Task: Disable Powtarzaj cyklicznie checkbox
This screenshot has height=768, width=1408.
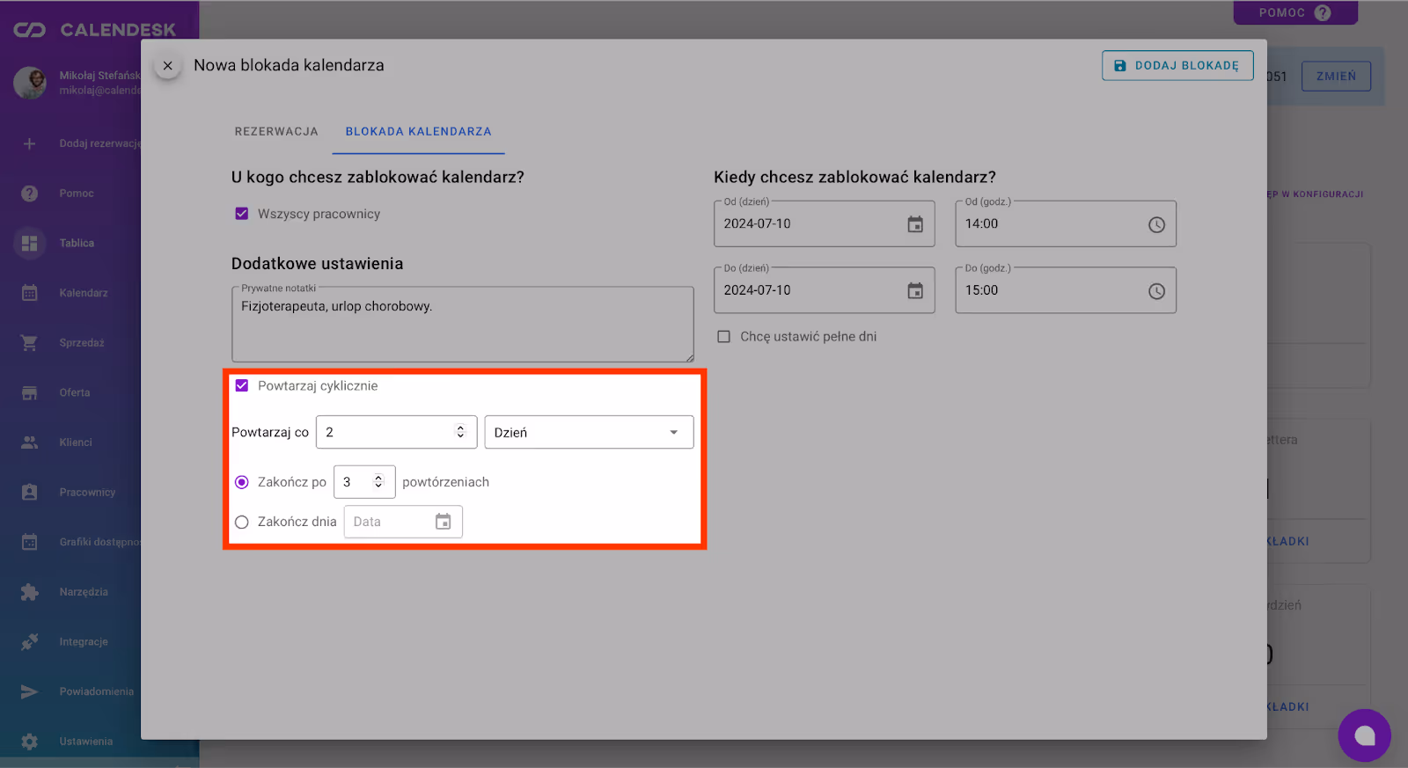Action: click(242, 386)
